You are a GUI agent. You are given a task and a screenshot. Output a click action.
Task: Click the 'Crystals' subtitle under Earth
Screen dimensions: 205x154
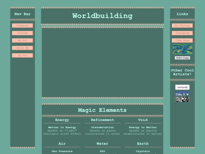click(x=143, y=151)
